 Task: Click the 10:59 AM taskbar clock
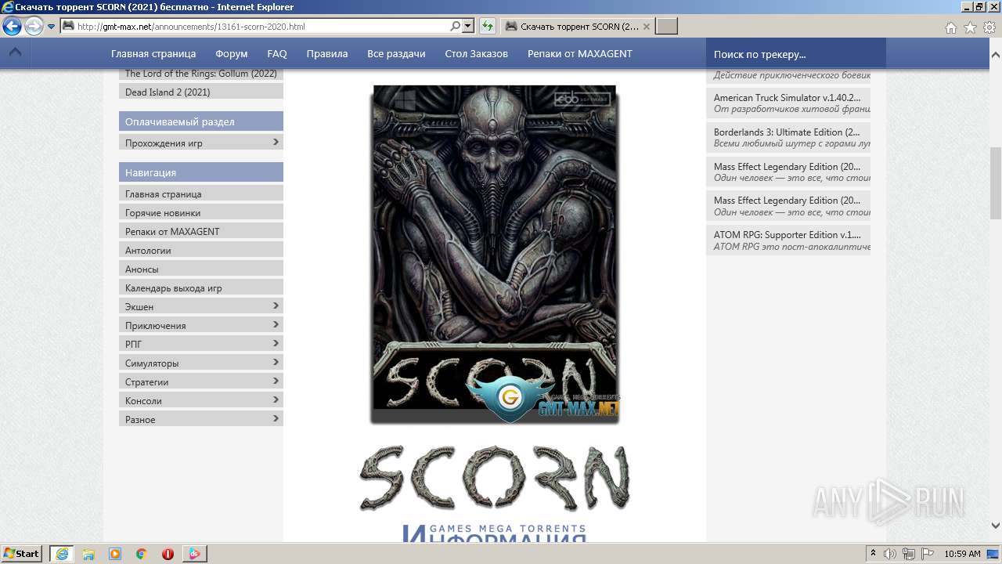(x=962, y=554)
